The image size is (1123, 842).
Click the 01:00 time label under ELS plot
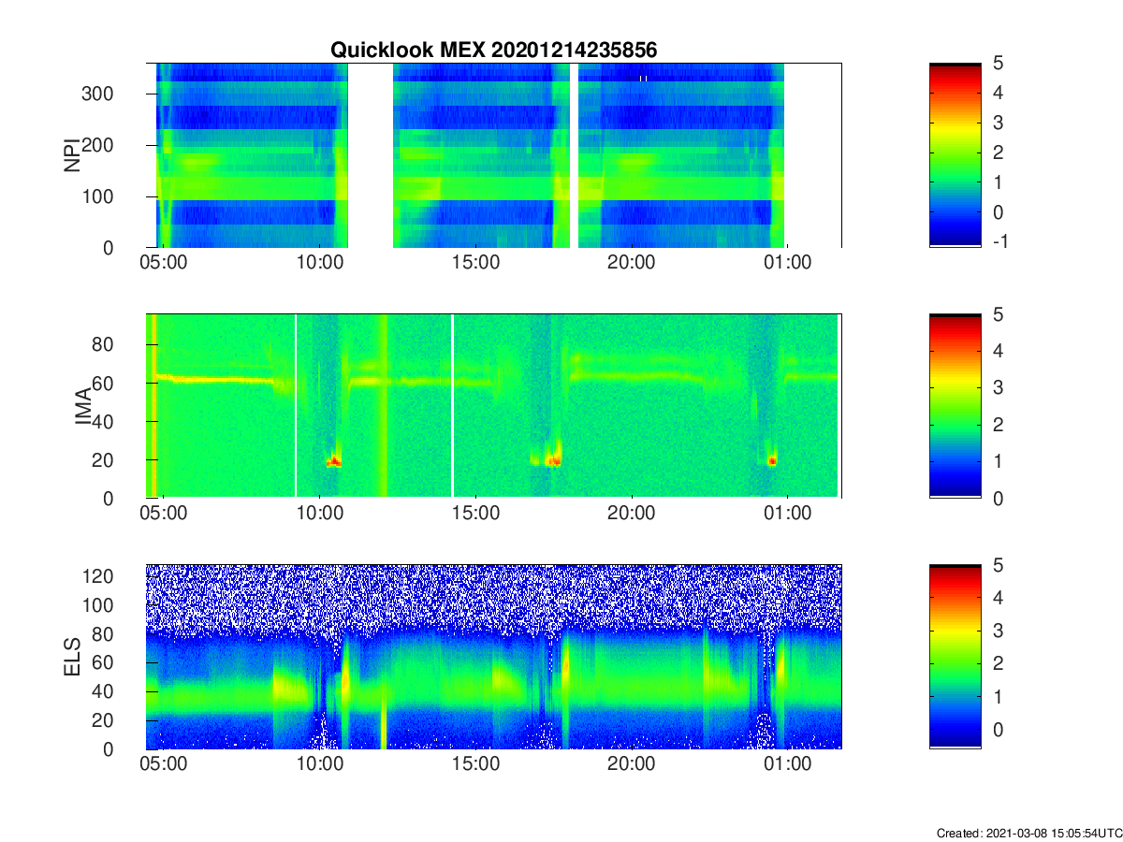click(x=787, y=766)
